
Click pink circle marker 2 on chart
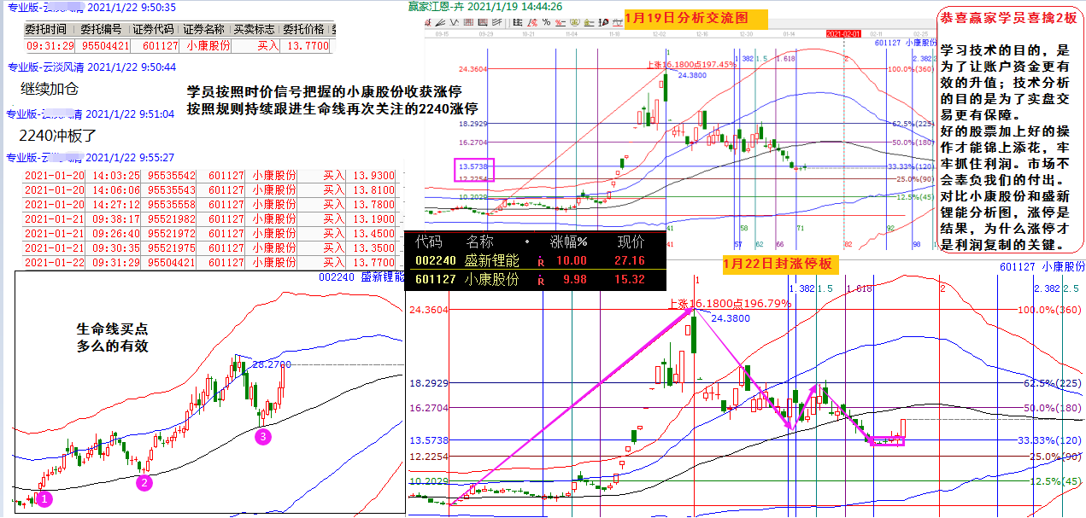145,483
